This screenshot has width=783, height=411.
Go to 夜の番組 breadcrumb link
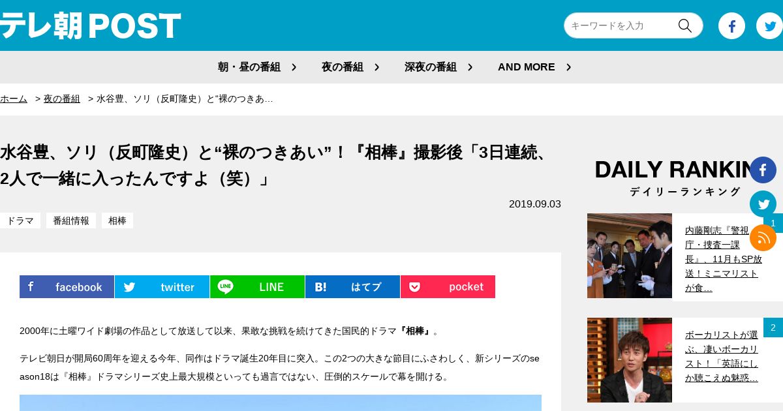[62, 99]
